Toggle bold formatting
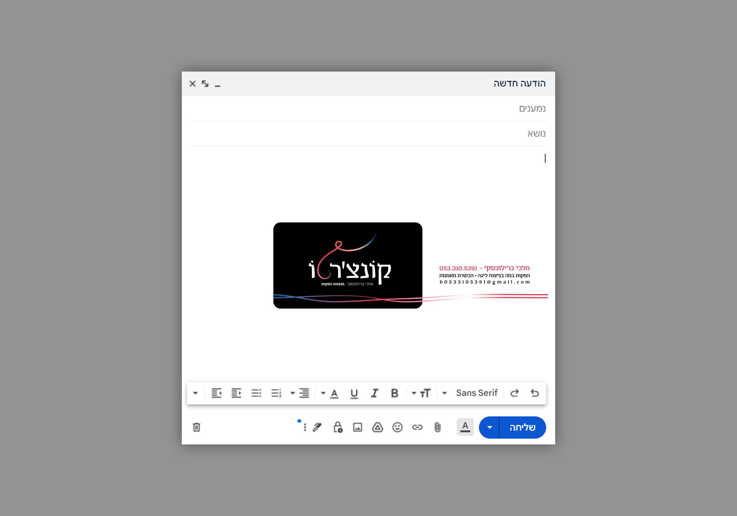737x516 pixels. pyautogui.click(x=395, y=393)
